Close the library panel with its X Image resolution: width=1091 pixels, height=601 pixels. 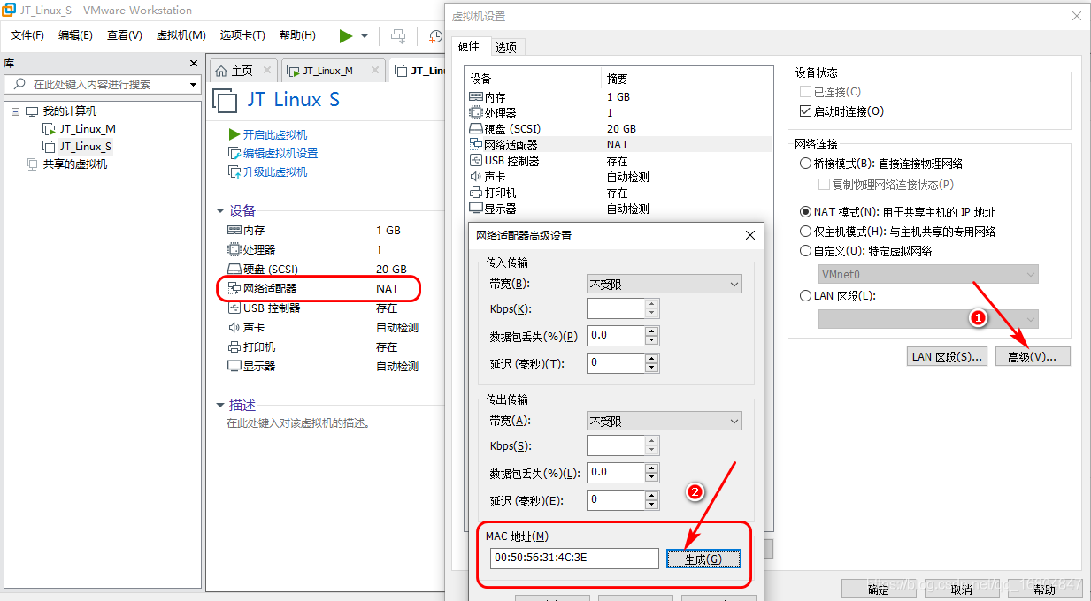point(195,64)
